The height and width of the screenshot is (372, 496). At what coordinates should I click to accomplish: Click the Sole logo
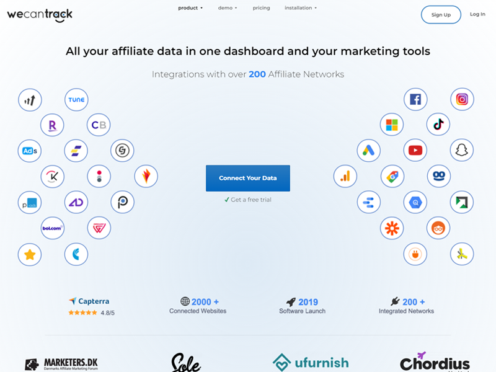point(185,363)
